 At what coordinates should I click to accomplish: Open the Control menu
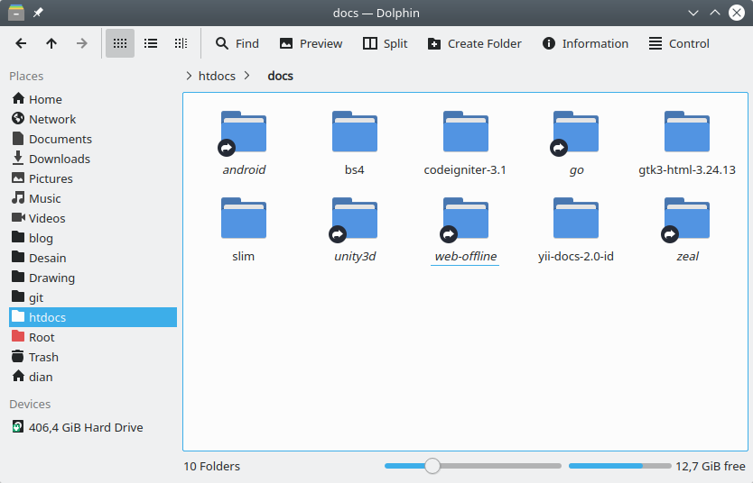click(679, 43)
